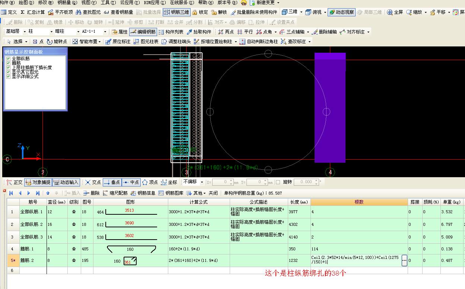Select the 点 point placement tool

point(38,42)
